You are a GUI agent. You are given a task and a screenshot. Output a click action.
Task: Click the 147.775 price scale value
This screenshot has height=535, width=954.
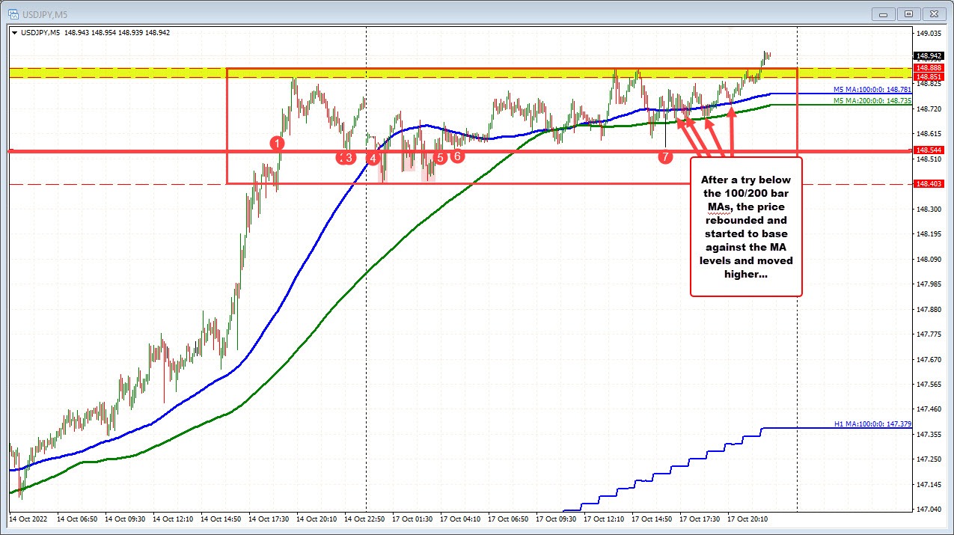(929, 334)
